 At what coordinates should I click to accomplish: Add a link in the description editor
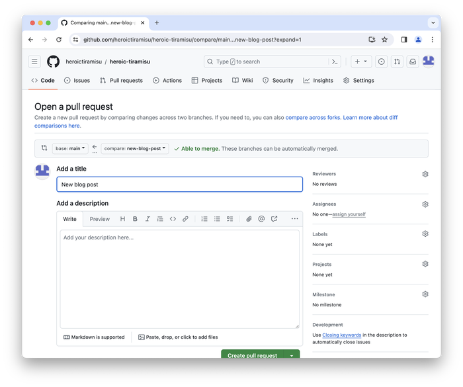coord(185,219)
